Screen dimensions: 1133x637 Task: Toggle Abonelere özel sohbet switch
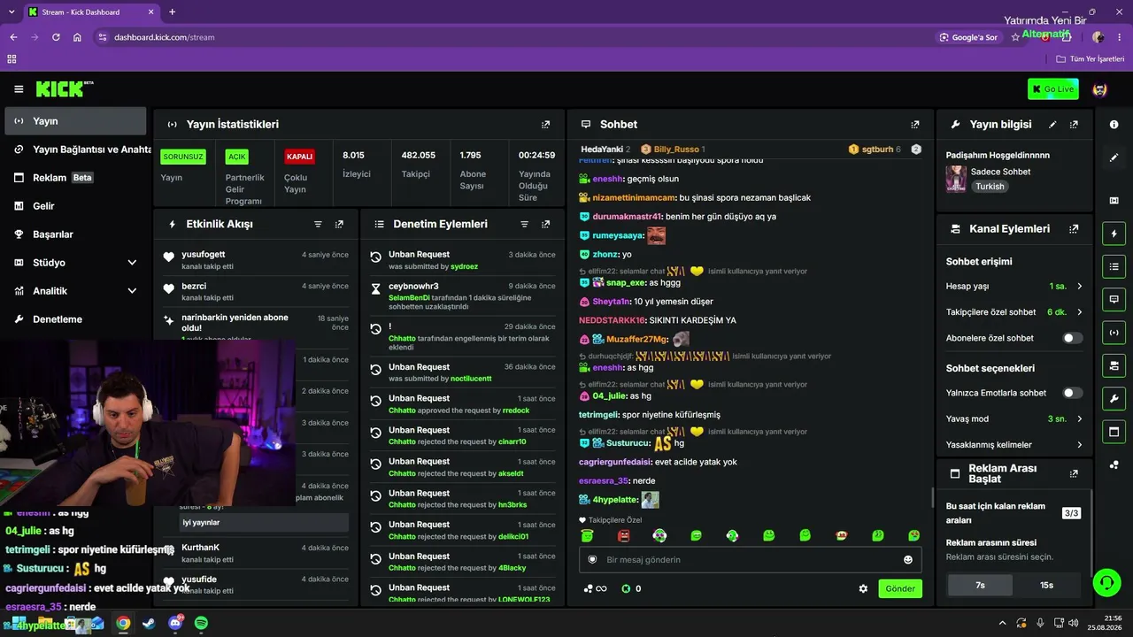tap(1072, 338)
